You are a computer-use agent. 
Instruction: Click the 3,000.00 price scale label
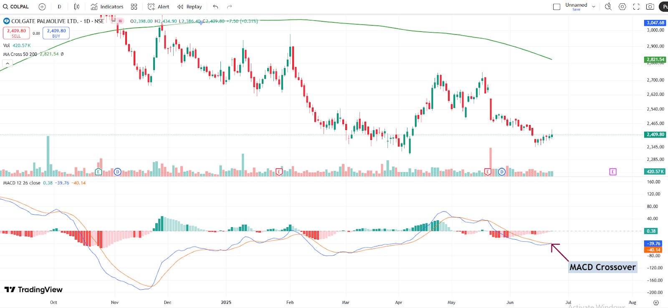[655, 30]
